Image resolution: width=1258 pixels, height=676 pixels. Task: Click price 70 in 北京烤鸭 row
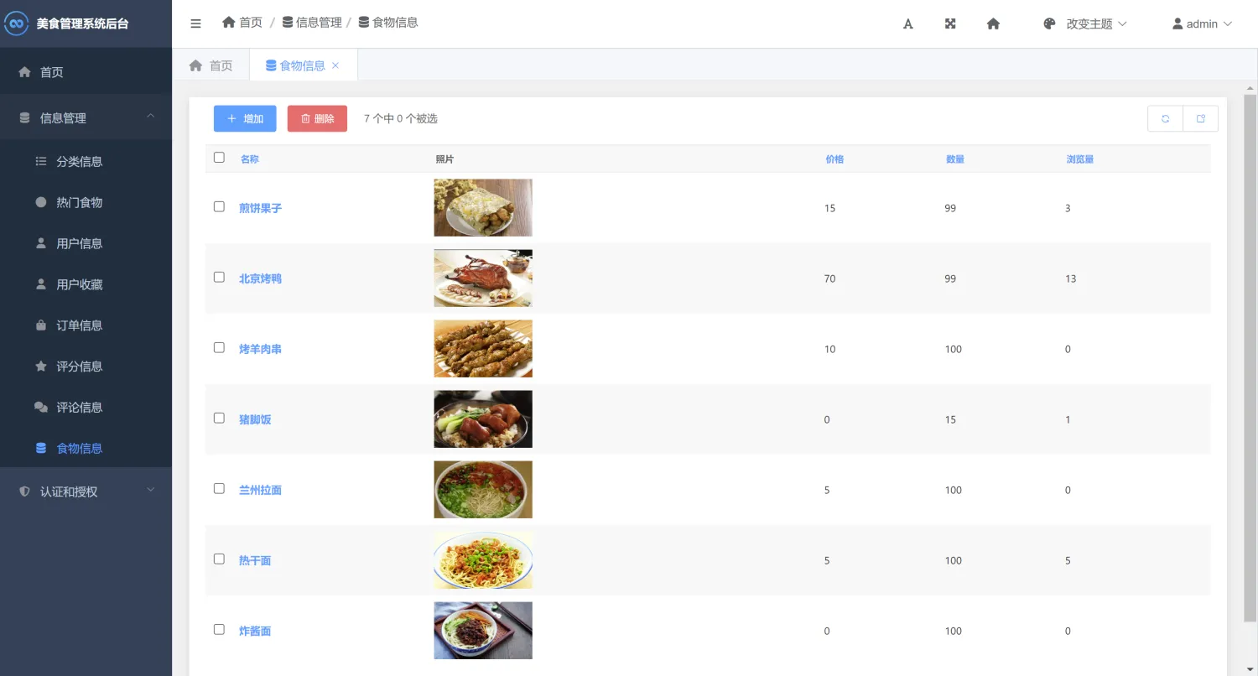pyautogui.click(x=829, y=278)
